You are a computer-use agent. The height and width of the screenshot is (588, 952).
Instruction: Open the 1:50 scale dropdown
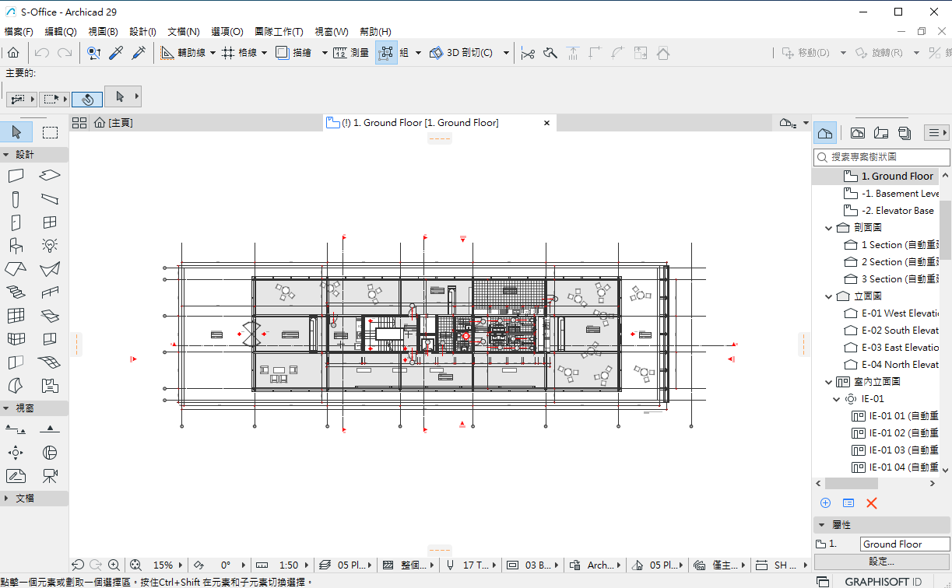click(289, 565)
